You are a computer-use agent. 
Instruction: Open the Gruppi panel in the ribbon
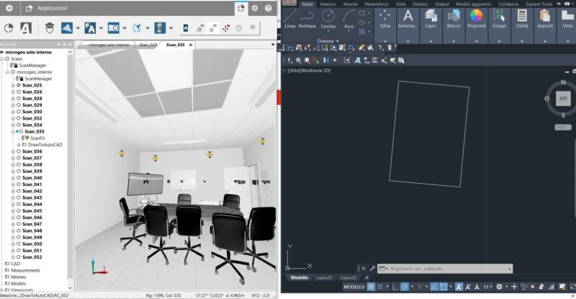pyautogui.click(x=499, y=19)
